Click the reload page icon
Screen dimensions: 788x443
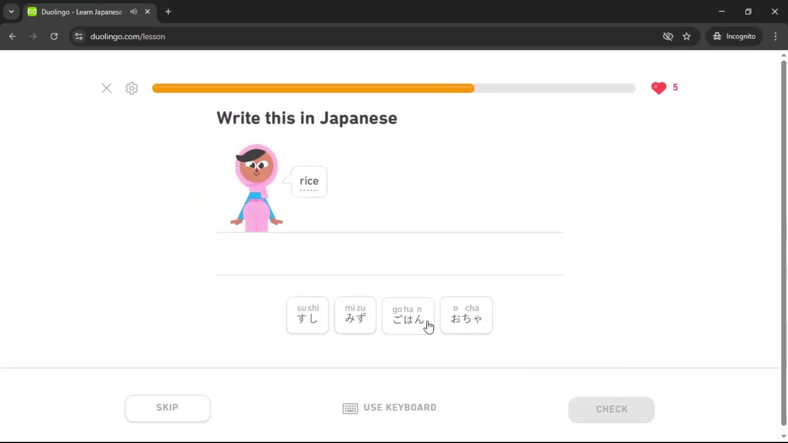54,37
